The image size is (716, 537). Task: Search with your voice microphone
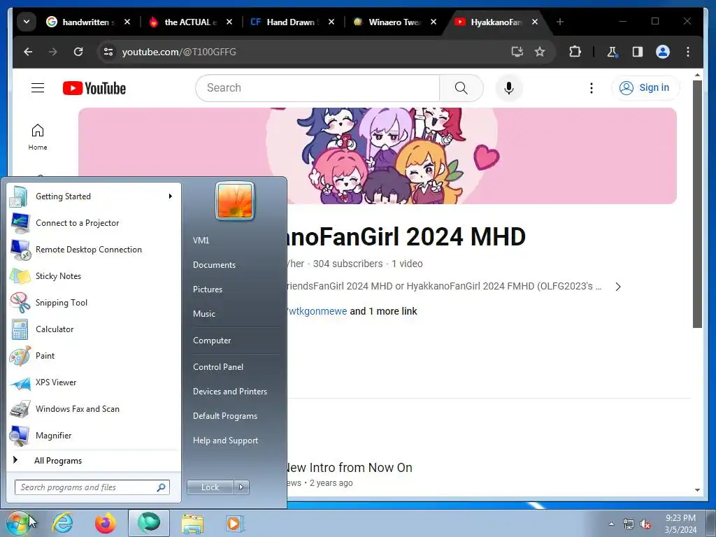coord(509,87)
